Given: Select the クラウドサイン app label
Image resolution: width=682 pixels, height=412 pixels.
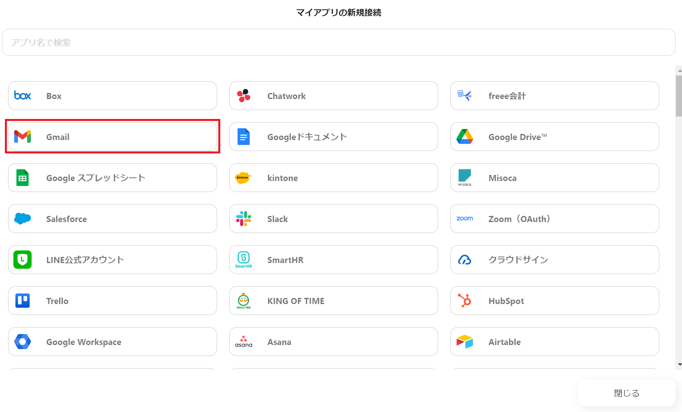Looking at the screenshot, I should click(518, 260).
